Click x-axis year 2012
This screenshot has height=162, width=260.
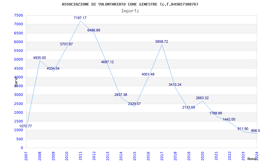coord(94,156)
